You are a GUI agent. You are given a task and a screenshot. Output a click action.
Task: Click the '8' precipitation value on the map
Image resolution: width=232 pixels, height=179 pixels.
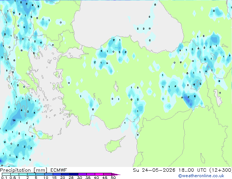195,96
